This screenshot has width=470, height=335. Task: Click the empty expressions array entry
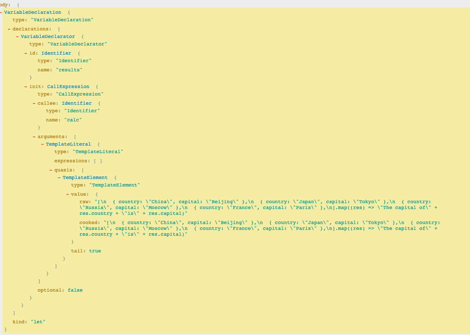[98, 161]
